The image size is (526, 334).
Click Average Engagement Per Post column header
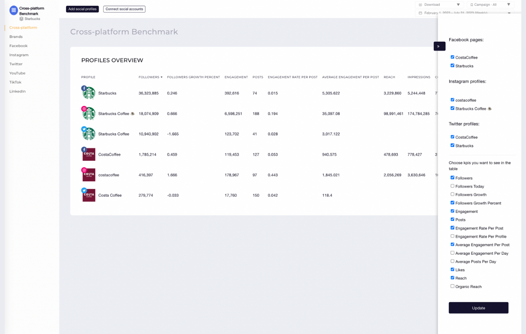(351, 77)
